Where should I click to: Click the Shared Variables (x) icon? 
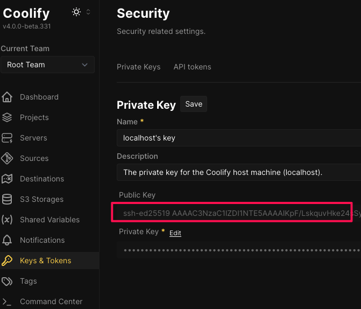coord(7,220)
